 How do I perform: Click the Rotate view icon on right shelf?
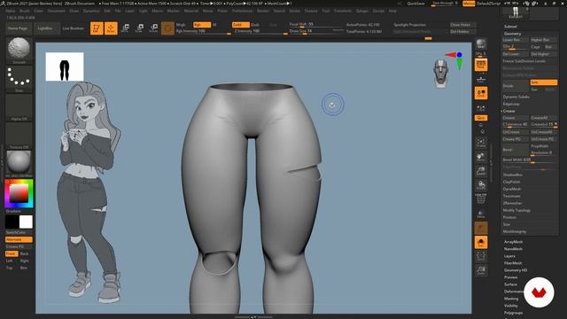(x=480, y=185)
